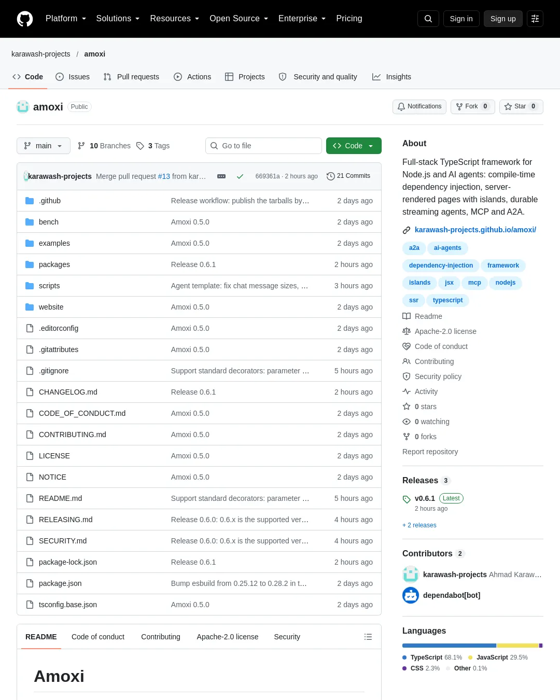Click the pulse icon next to Activity

[407, 391]
